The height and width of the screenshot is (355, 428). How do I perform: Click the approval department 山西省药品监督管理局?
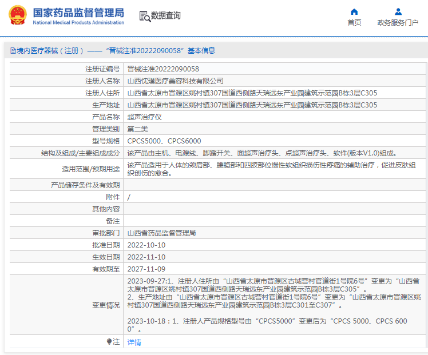tap(161, 233)
